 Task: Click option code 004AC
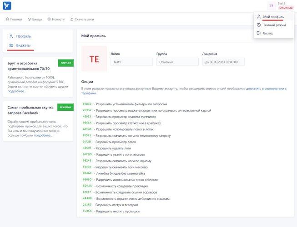87,173
